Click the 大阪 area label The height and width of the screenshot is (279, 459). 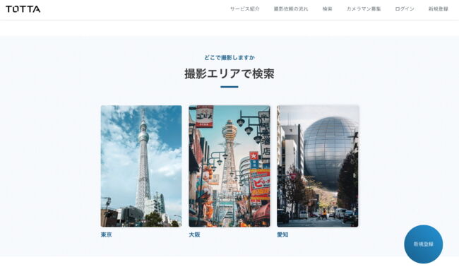pos(194,235)
